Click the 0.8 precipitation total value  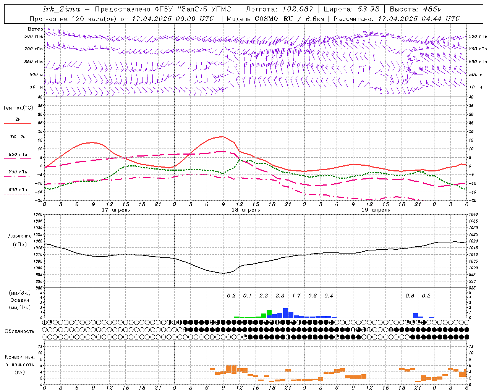(x=410, y=296)
